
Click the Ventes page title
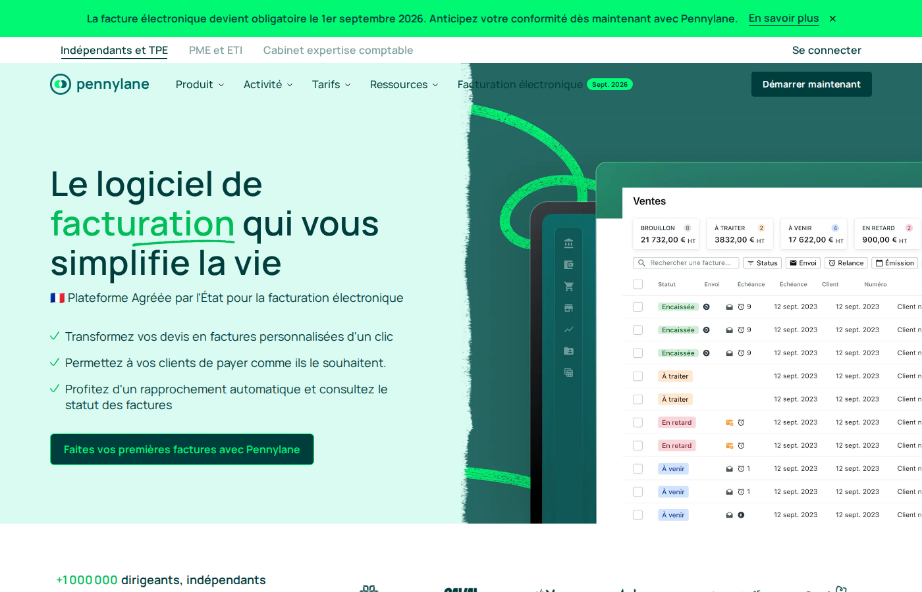click(x=649, y=201)
